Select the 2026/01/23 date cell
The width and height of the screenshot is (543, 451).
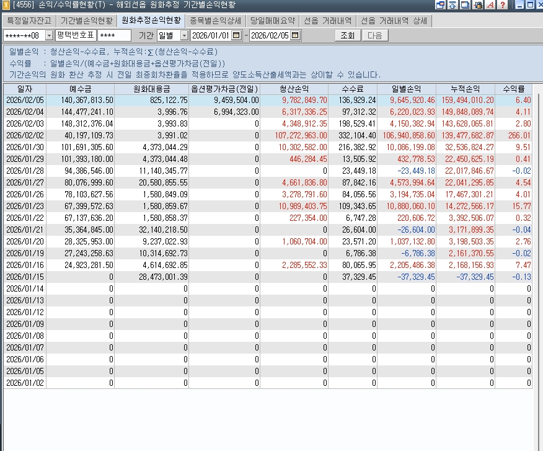(x=25, y=206)
